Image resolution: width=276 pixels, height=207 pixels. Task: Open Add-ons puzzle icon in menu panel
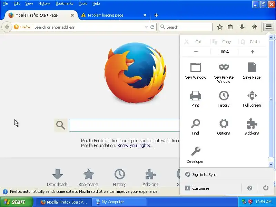pos(252,127)
